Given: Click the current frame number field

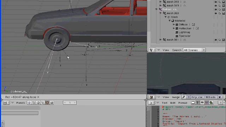Looking at the screenshot, I should tap(70, 103).
